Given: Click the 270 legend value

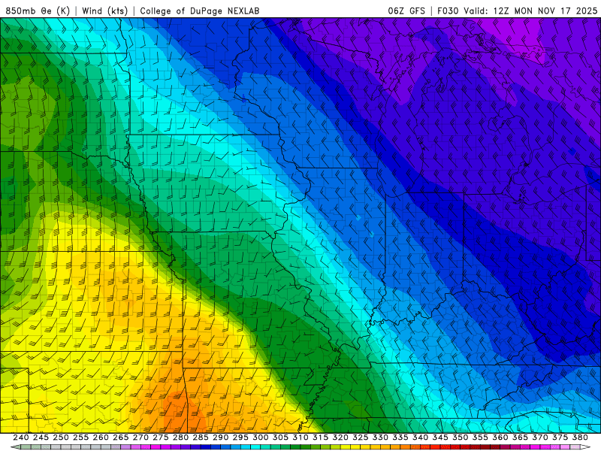Looking at the screenshot, I should tap(140, 437).
